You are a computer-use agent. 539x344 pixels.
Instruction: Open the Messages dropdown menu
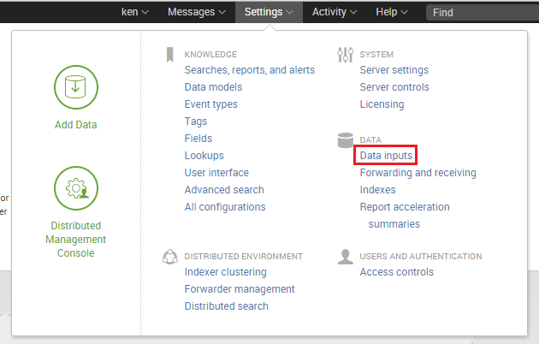click(x=197, y=12)
